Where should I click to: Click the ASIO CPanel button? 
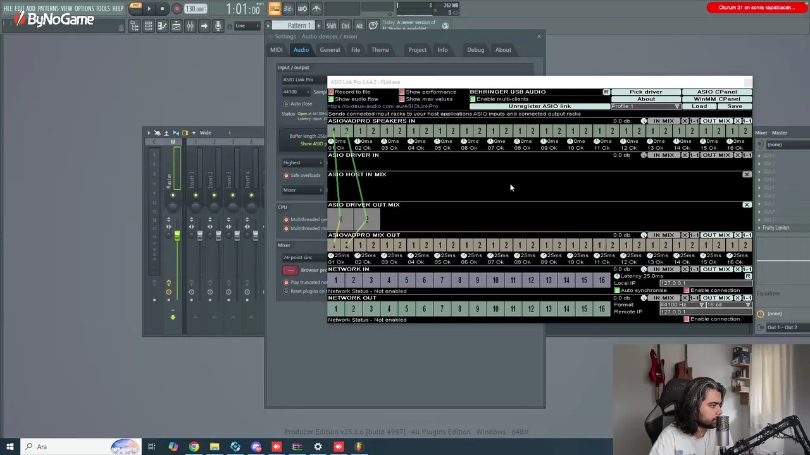point(717,92)
